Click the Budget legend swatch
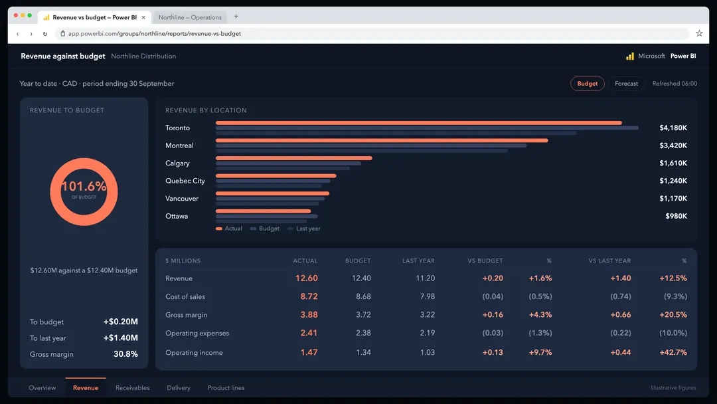The height and width of the screenshot is (404, 717). click(254, 229)
